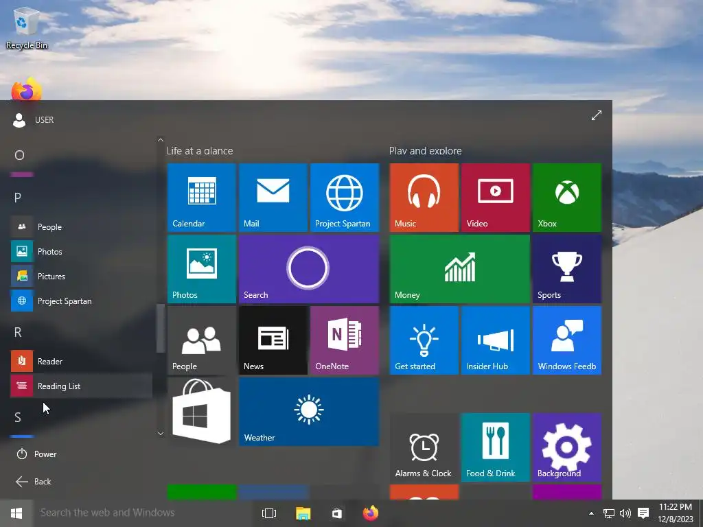The image size is (703, 527).
Task: Open the Calendar tile
Action: [201, 198]
